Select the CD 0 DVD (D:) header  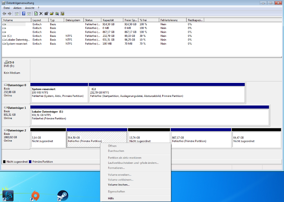coord(16,70)
